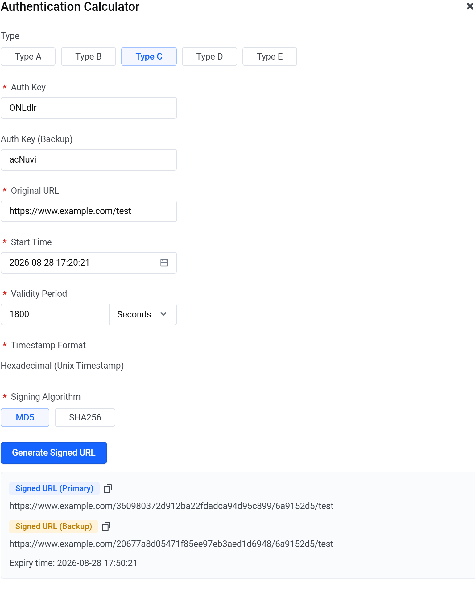
Task: Click the chevron next to Seconds
Action: point(163,314)
